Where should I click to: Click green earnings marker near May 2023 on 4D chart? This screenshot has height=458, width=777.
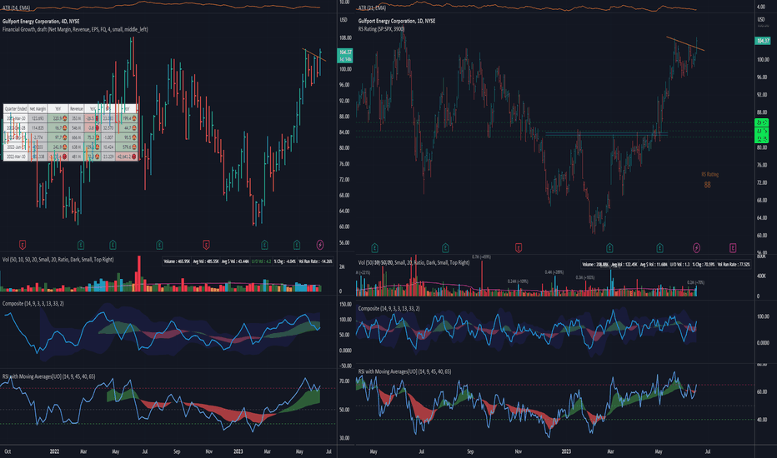point(296,245)
